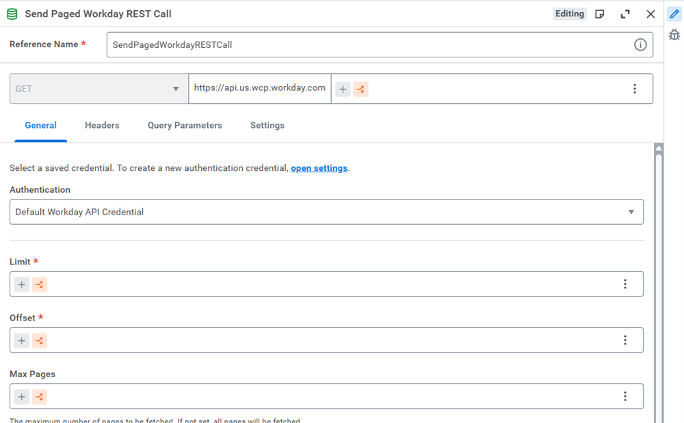
Task: Click inside the Limit input field
Action: [x=326, y=284]
